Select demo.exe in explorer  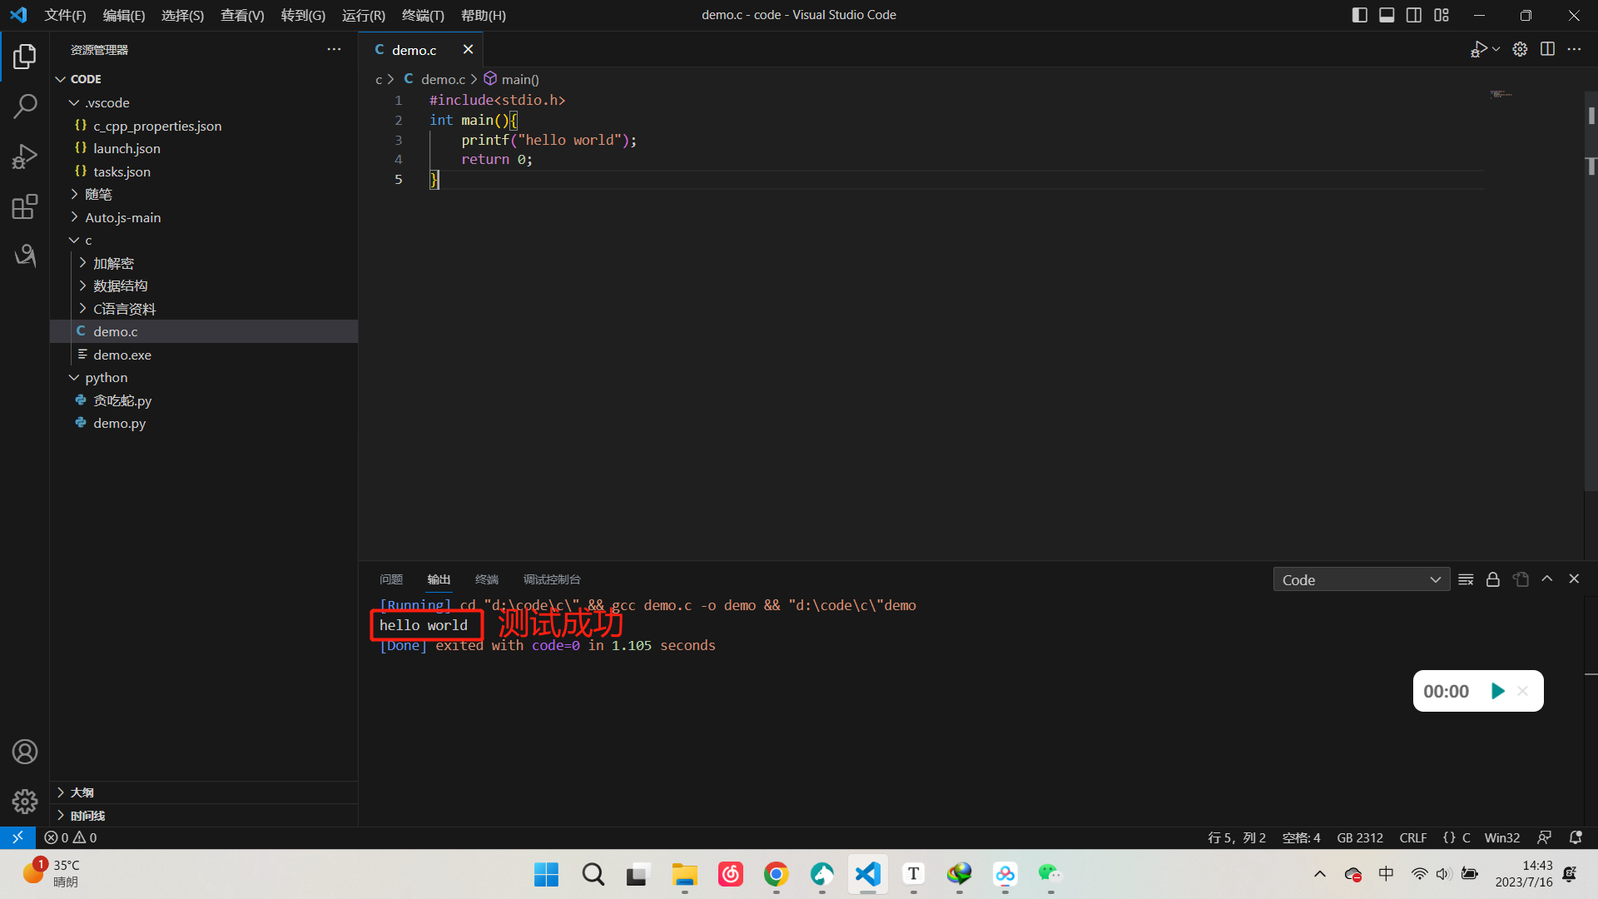(204, 355)
